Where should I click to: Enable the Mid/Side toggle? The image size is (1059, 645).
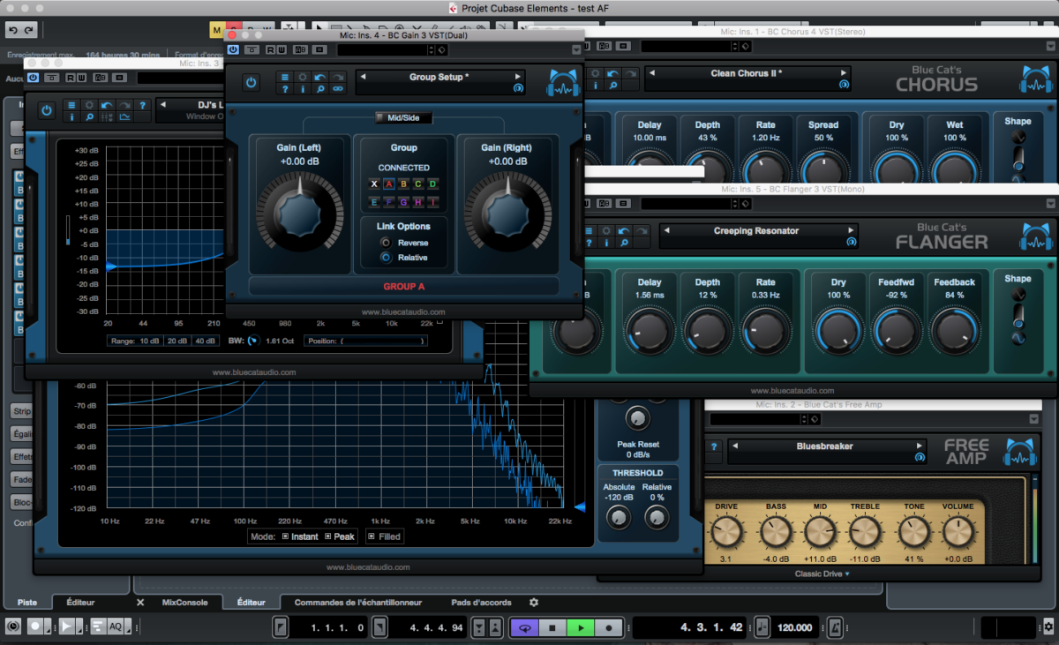tap(379, 117)
